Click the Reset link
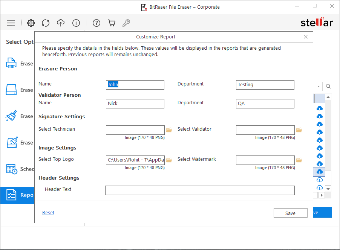The height and width of the screenshot is (250, 340). click(48, 213)
